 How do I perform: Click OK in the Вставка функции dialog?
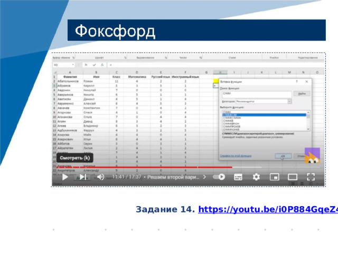(283, 156)
